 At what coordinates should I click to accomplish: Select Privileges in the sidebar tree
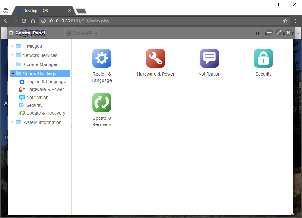coord(32,46)
